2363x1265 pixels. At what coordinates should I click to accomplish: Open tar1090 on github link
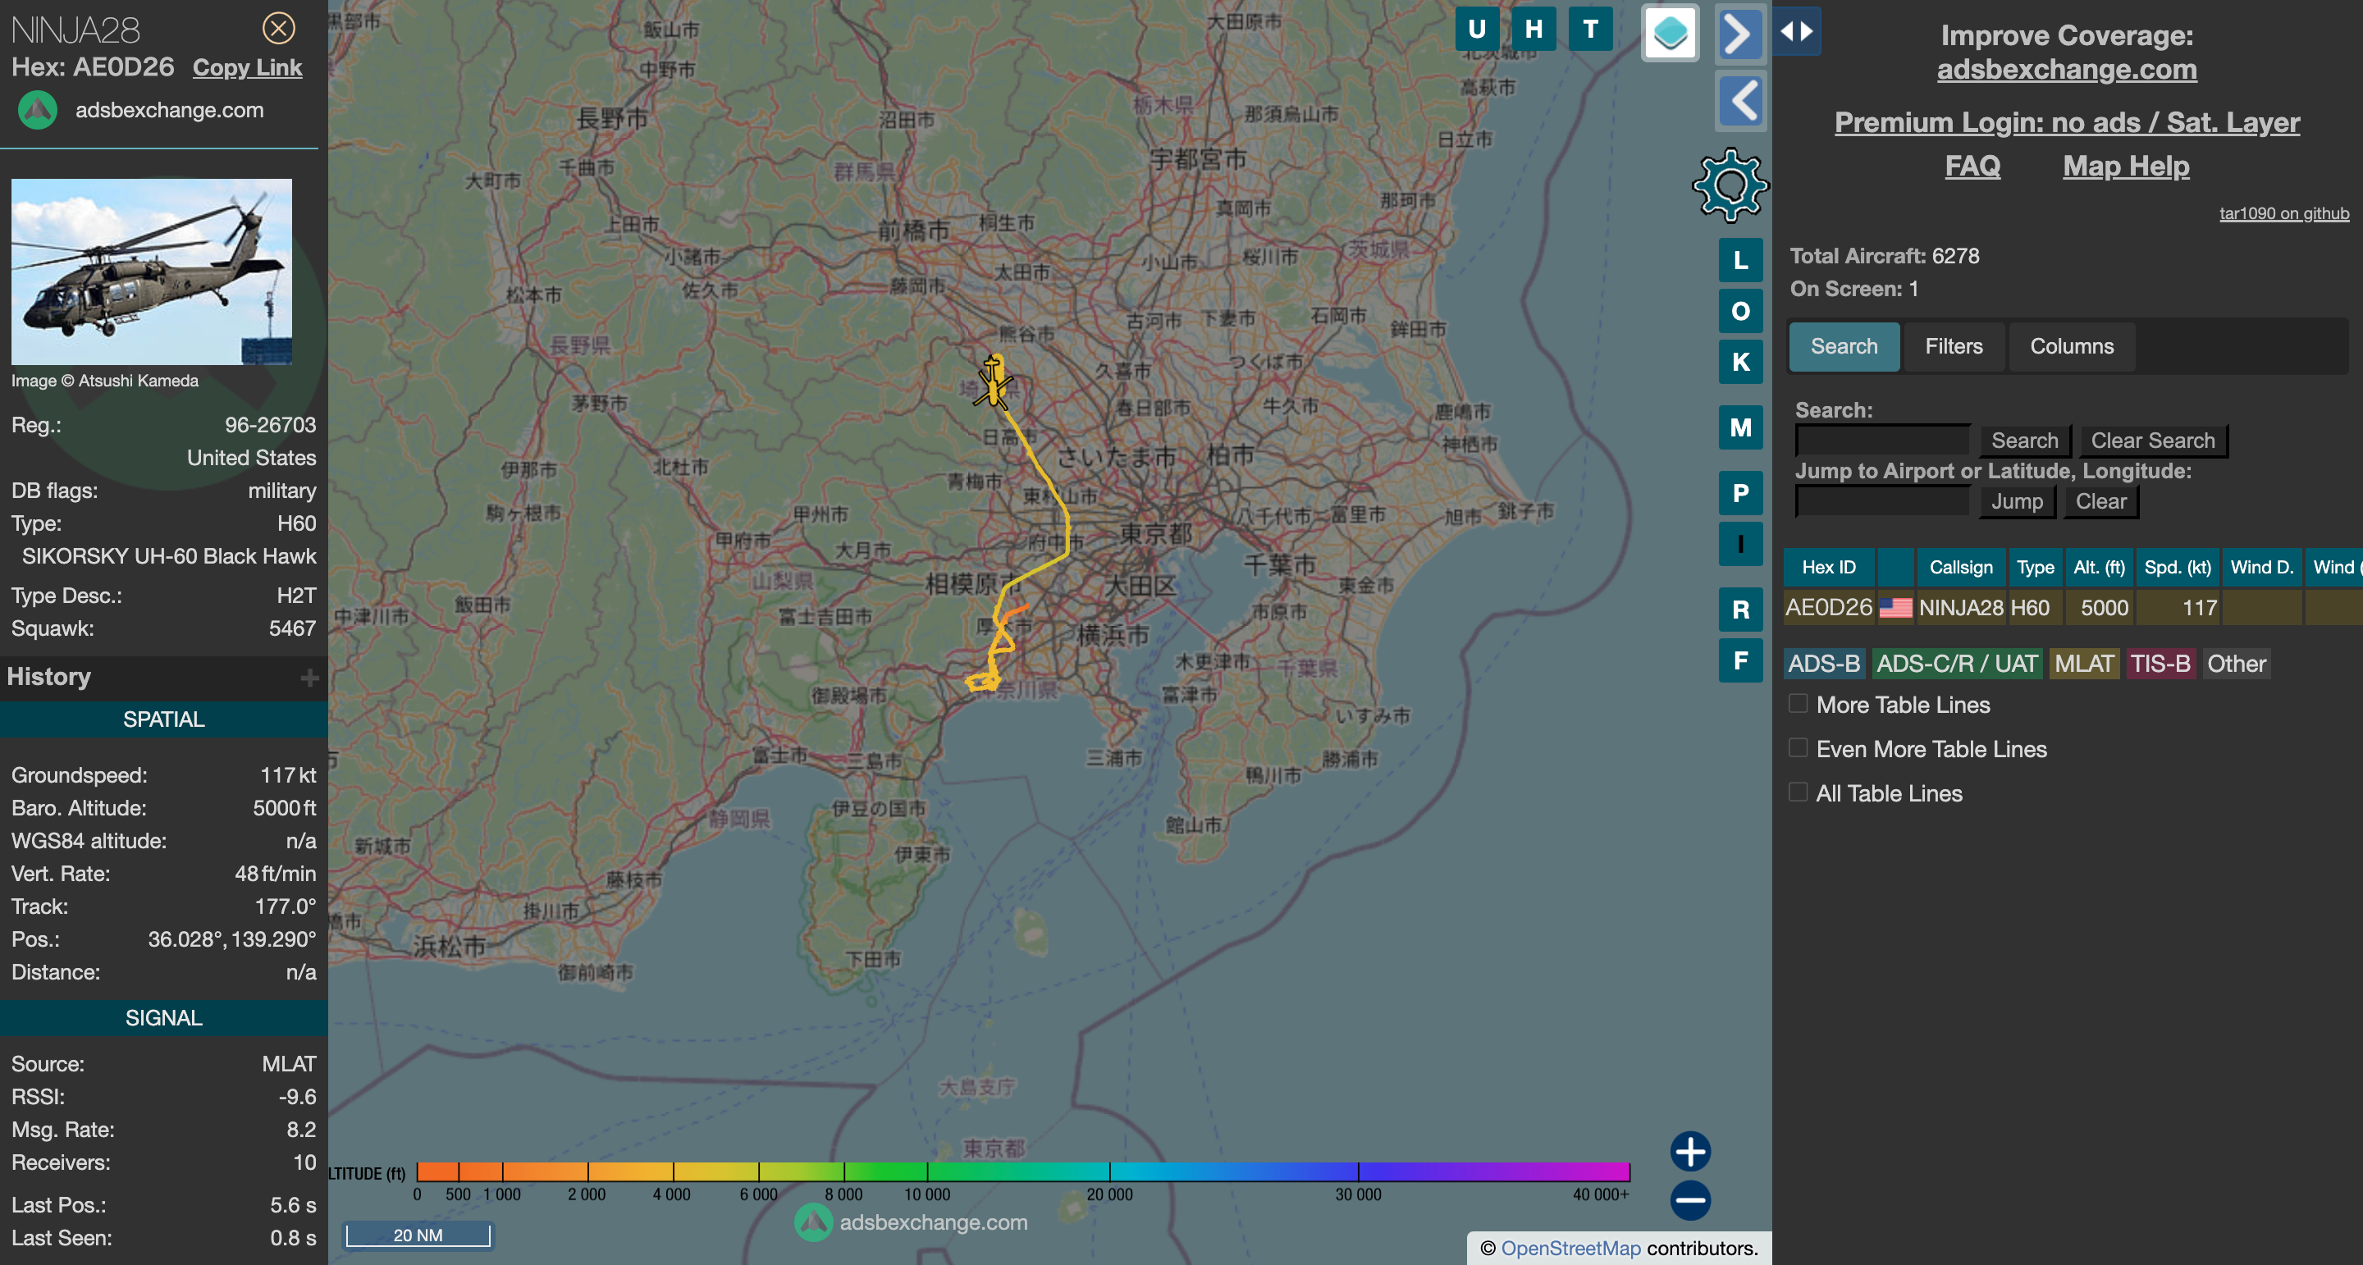(x=2283, y=214)
